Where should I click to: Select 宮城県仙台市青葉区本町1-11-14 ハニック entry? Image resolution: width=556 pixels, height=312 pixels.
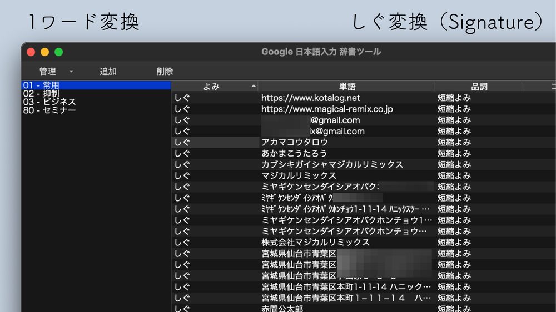346,287
